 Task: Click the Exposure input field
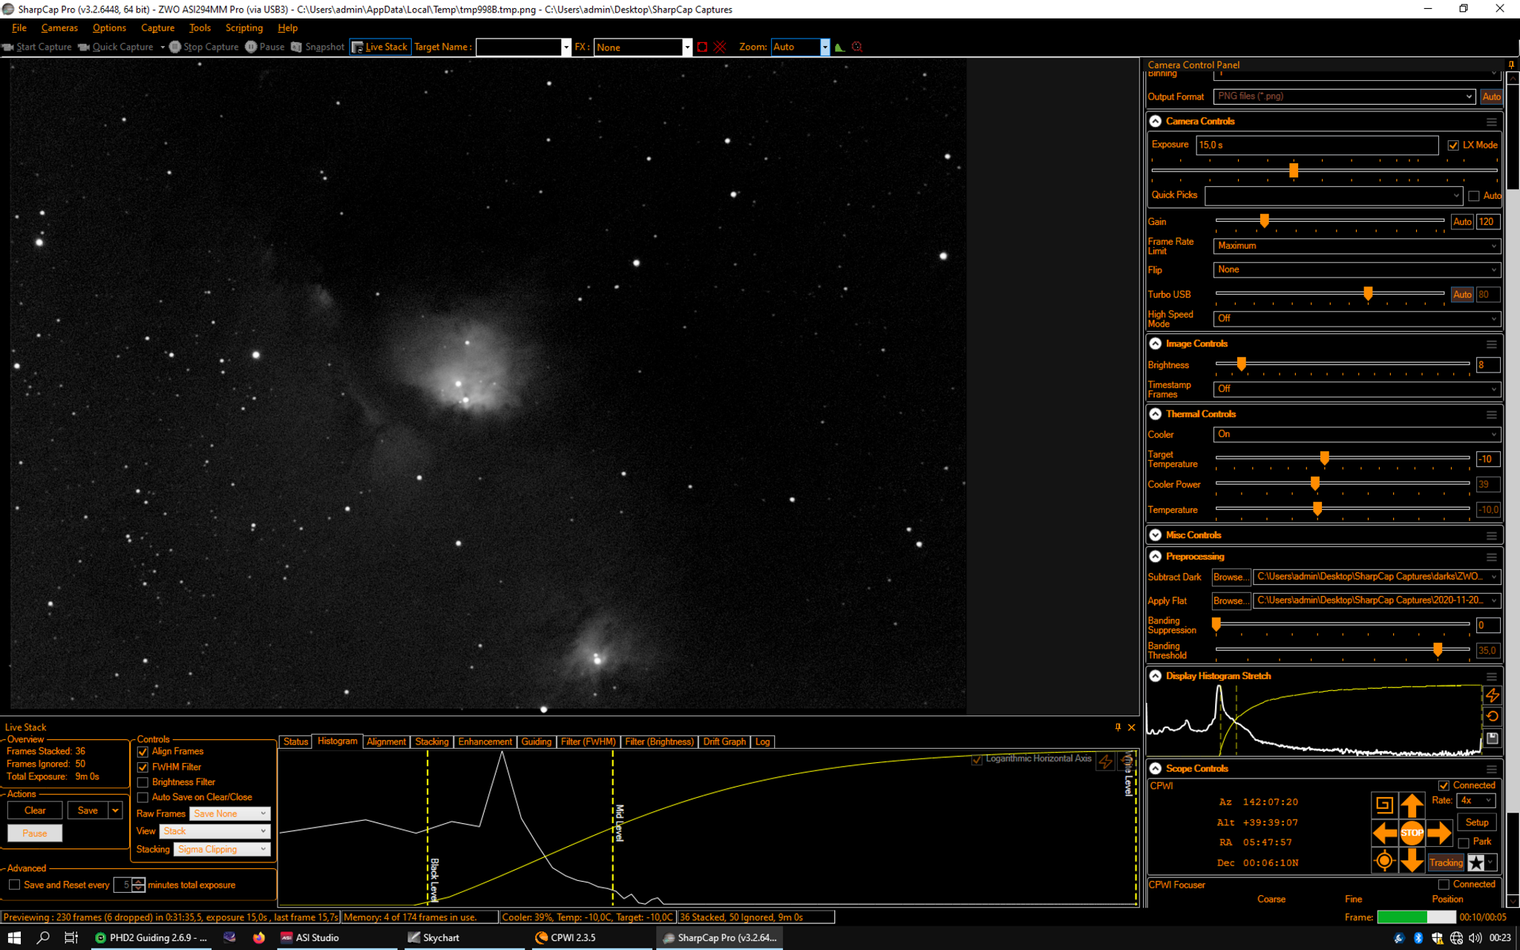(x=1317, y=145)
